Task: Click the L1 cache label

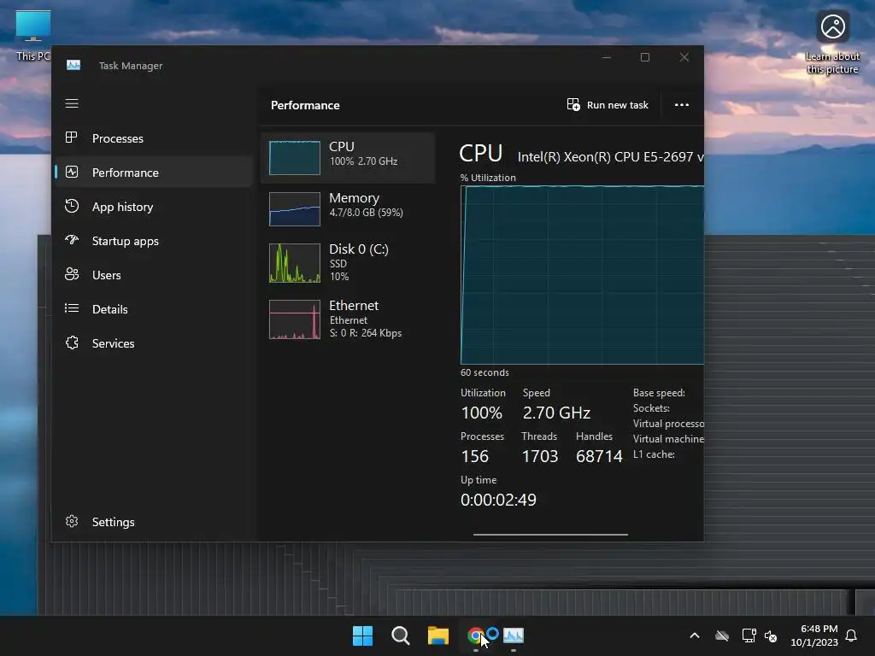Action: (654, 454)
